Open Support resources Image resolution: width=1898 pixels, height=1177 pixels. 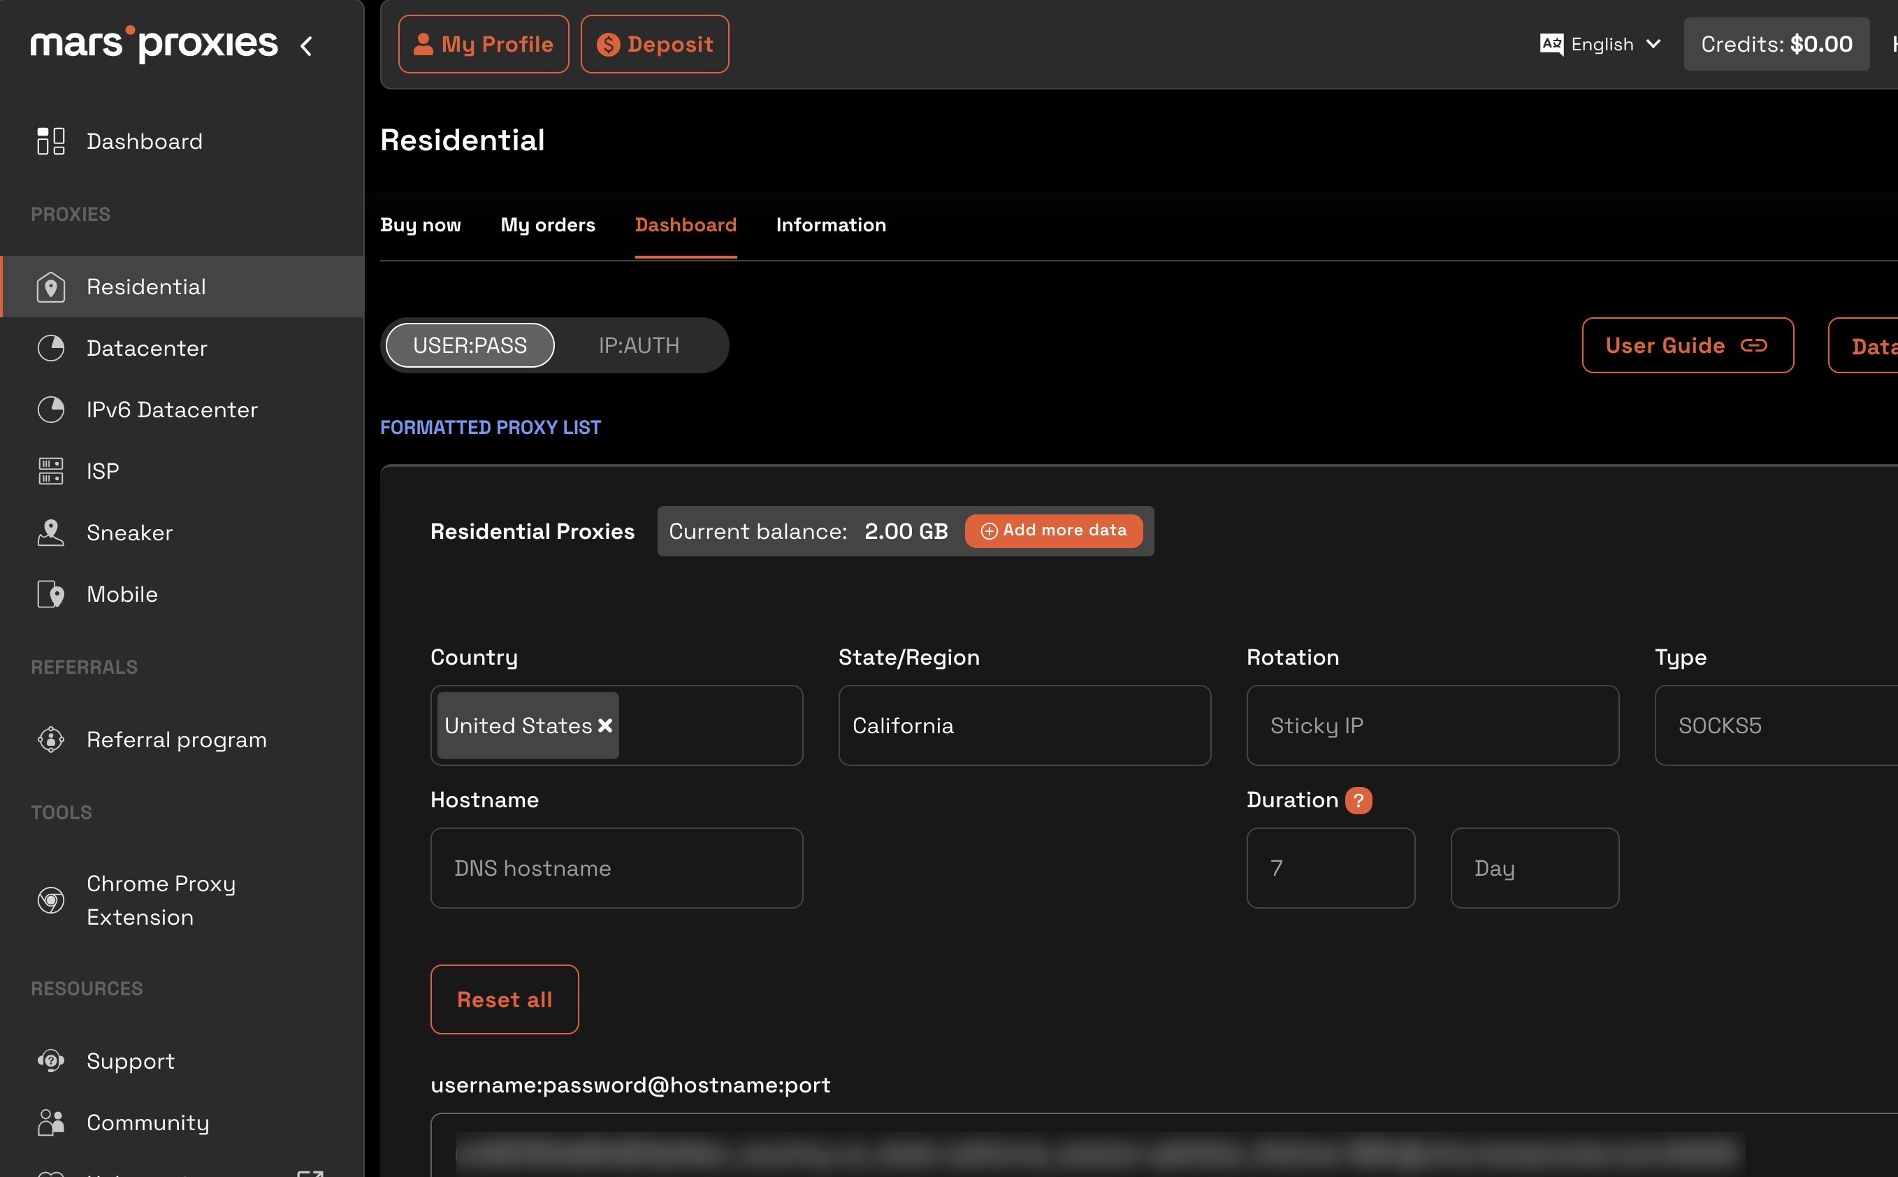pos(182,1061)
